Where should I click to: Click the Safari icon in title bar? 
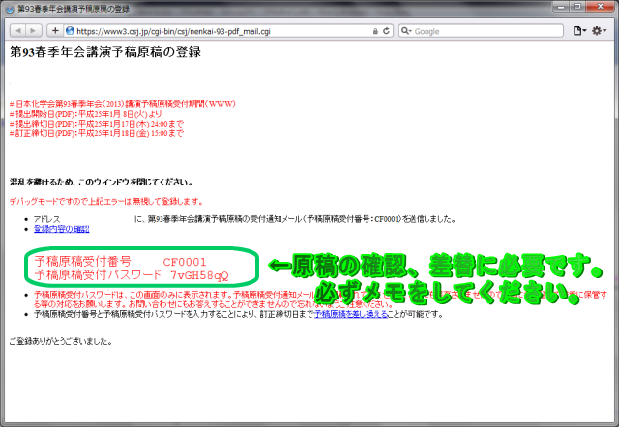coord(10,8)
